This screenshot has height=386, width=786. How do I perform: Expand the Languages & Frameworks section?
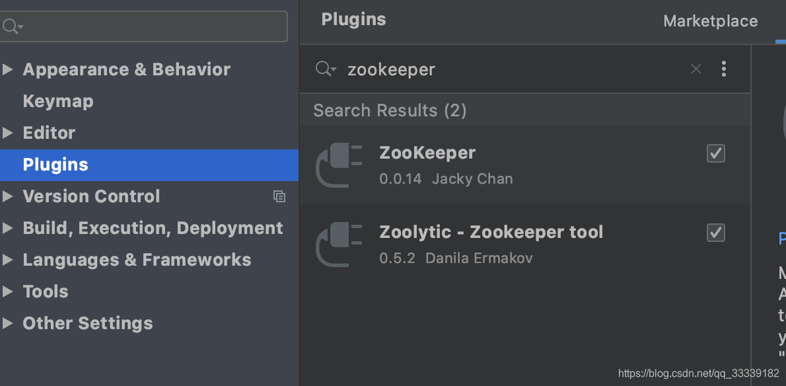point(9,259)
